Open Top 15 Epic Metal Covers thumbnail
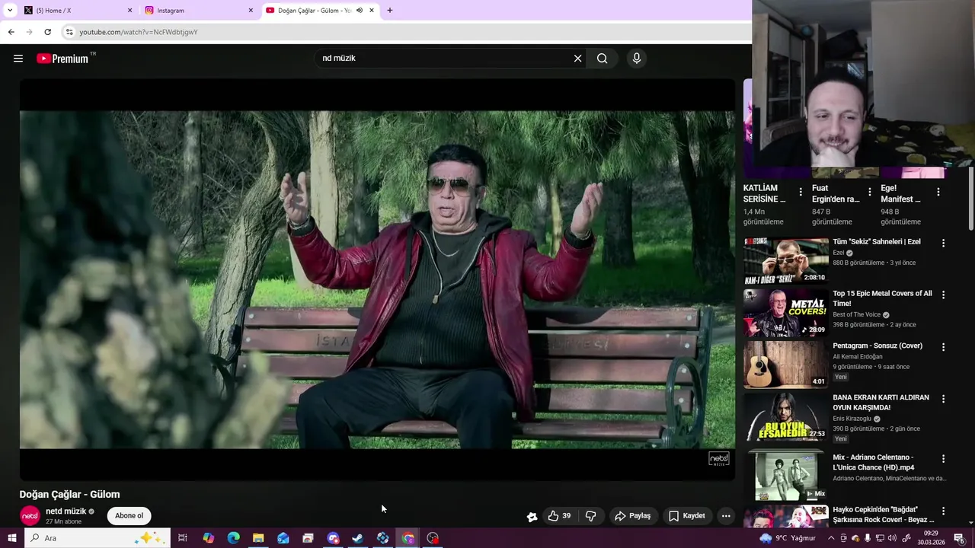 pyautogui.click(x=786, y=312)
